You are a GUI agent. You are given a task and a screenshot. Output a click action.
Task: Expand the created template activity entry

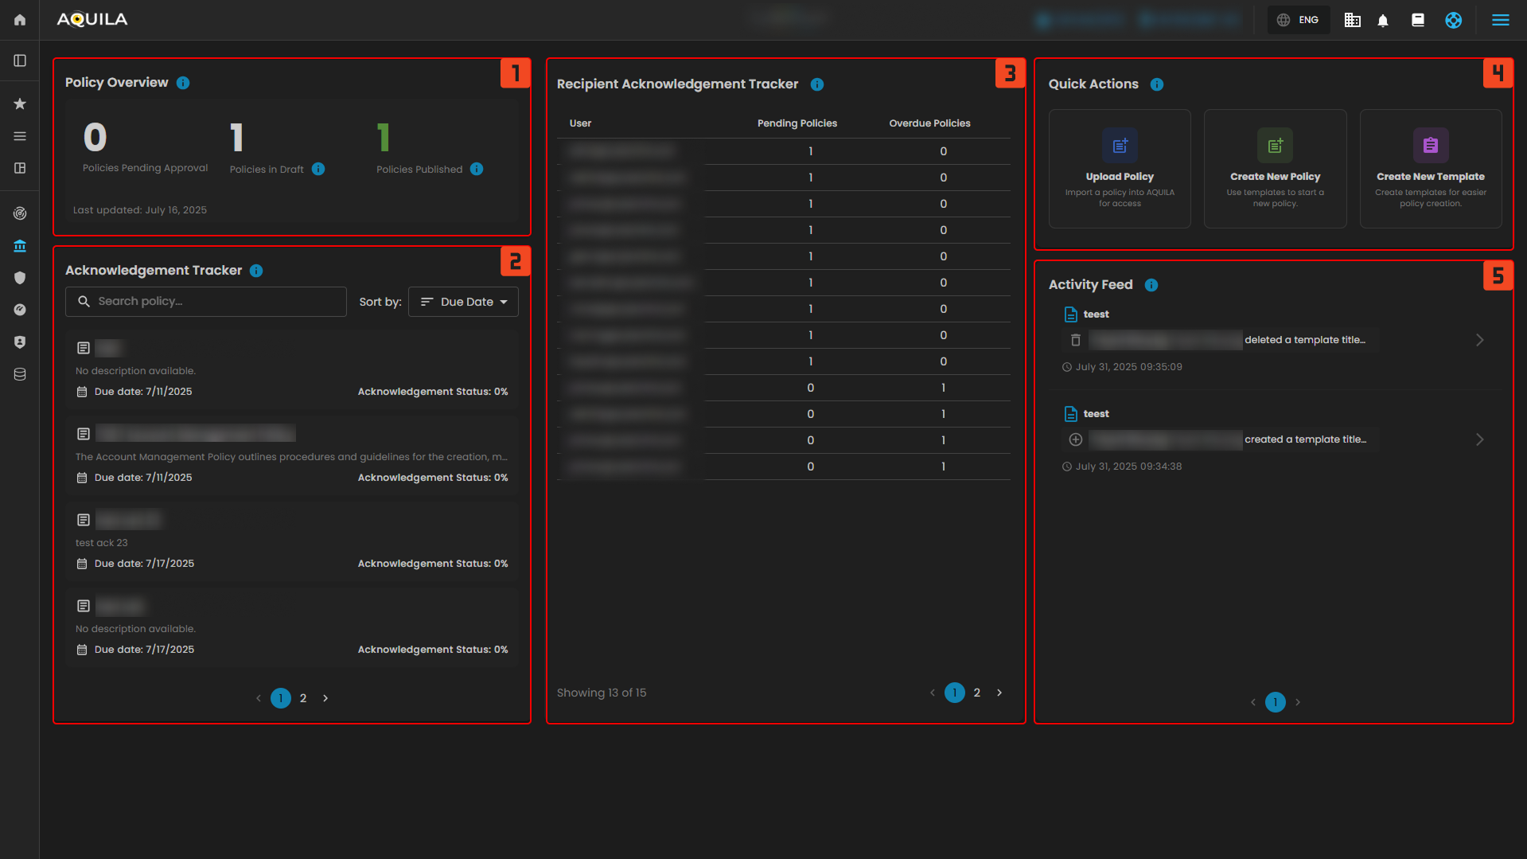tap(1479, 439)
